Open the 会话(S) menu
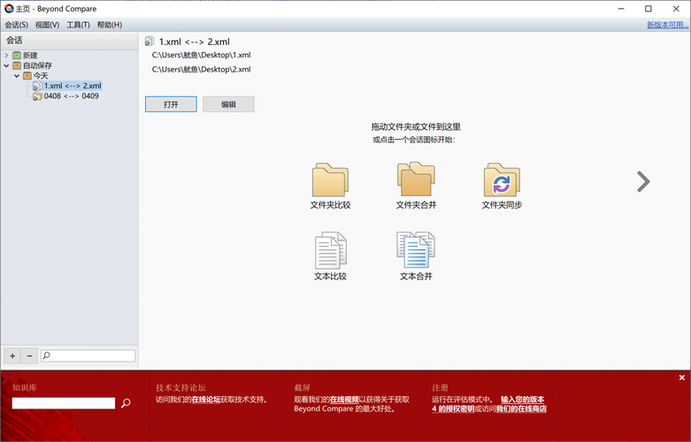Screen dimensions: 691x442 pos(16,25)
